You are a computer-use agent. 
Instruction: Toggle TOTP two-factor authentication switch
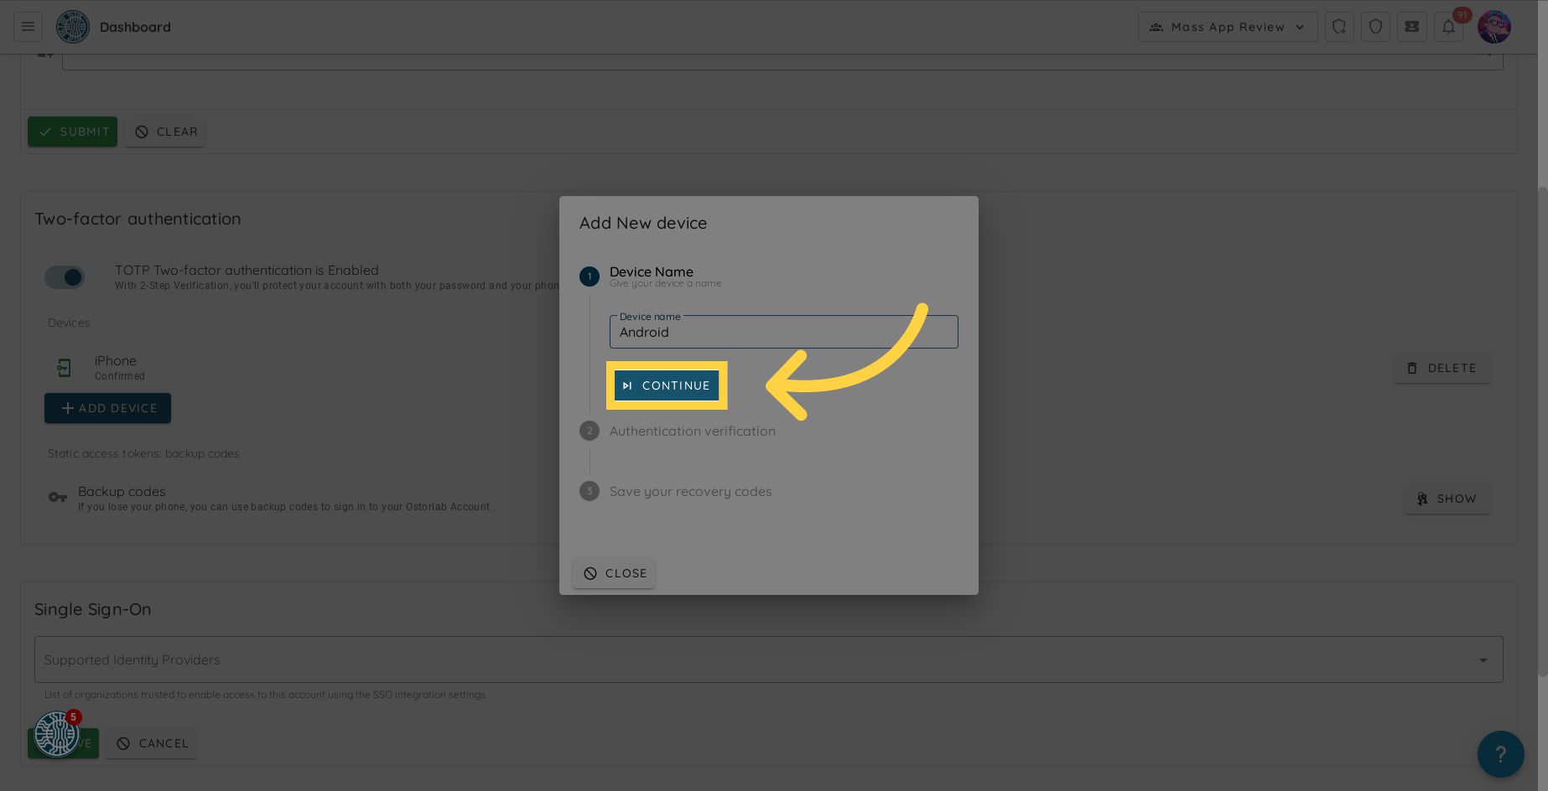[x=65, y=277]
